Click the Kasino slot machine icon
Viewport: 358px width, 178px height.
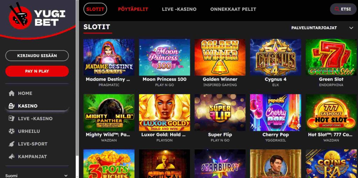(12, 106)
